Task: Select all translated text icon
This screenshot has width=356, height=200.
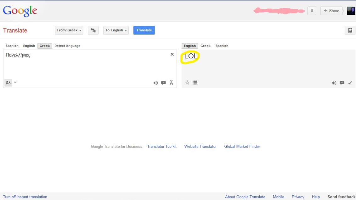Action: click(195, 83)
